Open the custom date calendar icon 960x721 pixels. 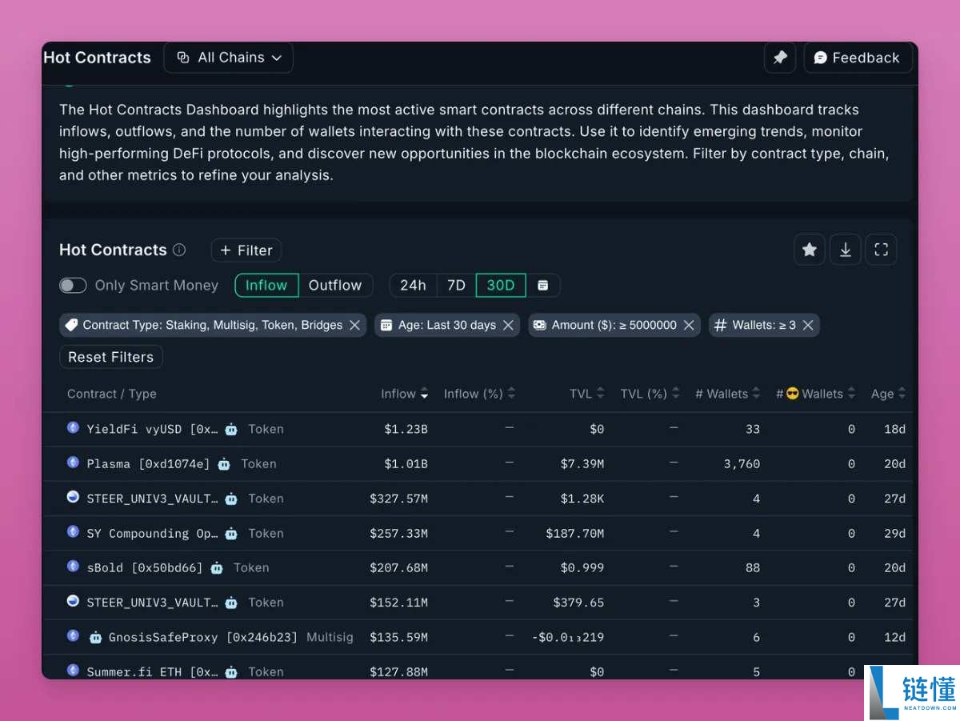click(x=543, y=286)
